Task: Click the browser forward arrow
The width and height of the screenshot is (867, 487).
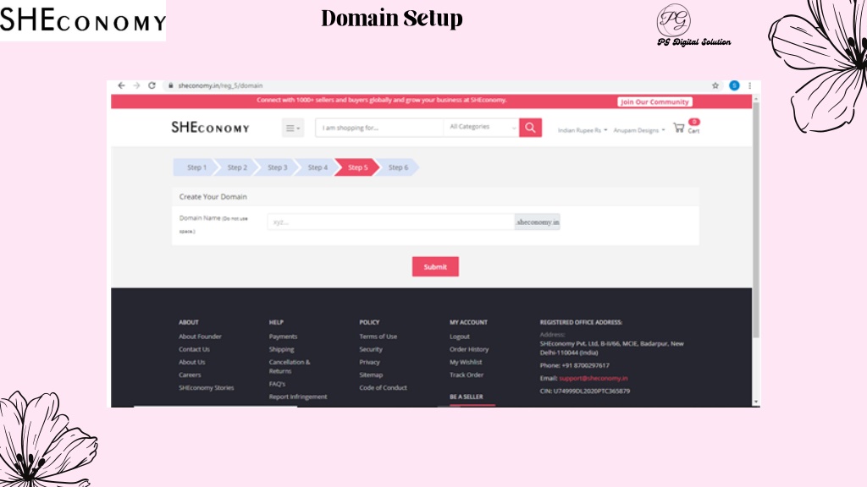Action: [136, 85]
